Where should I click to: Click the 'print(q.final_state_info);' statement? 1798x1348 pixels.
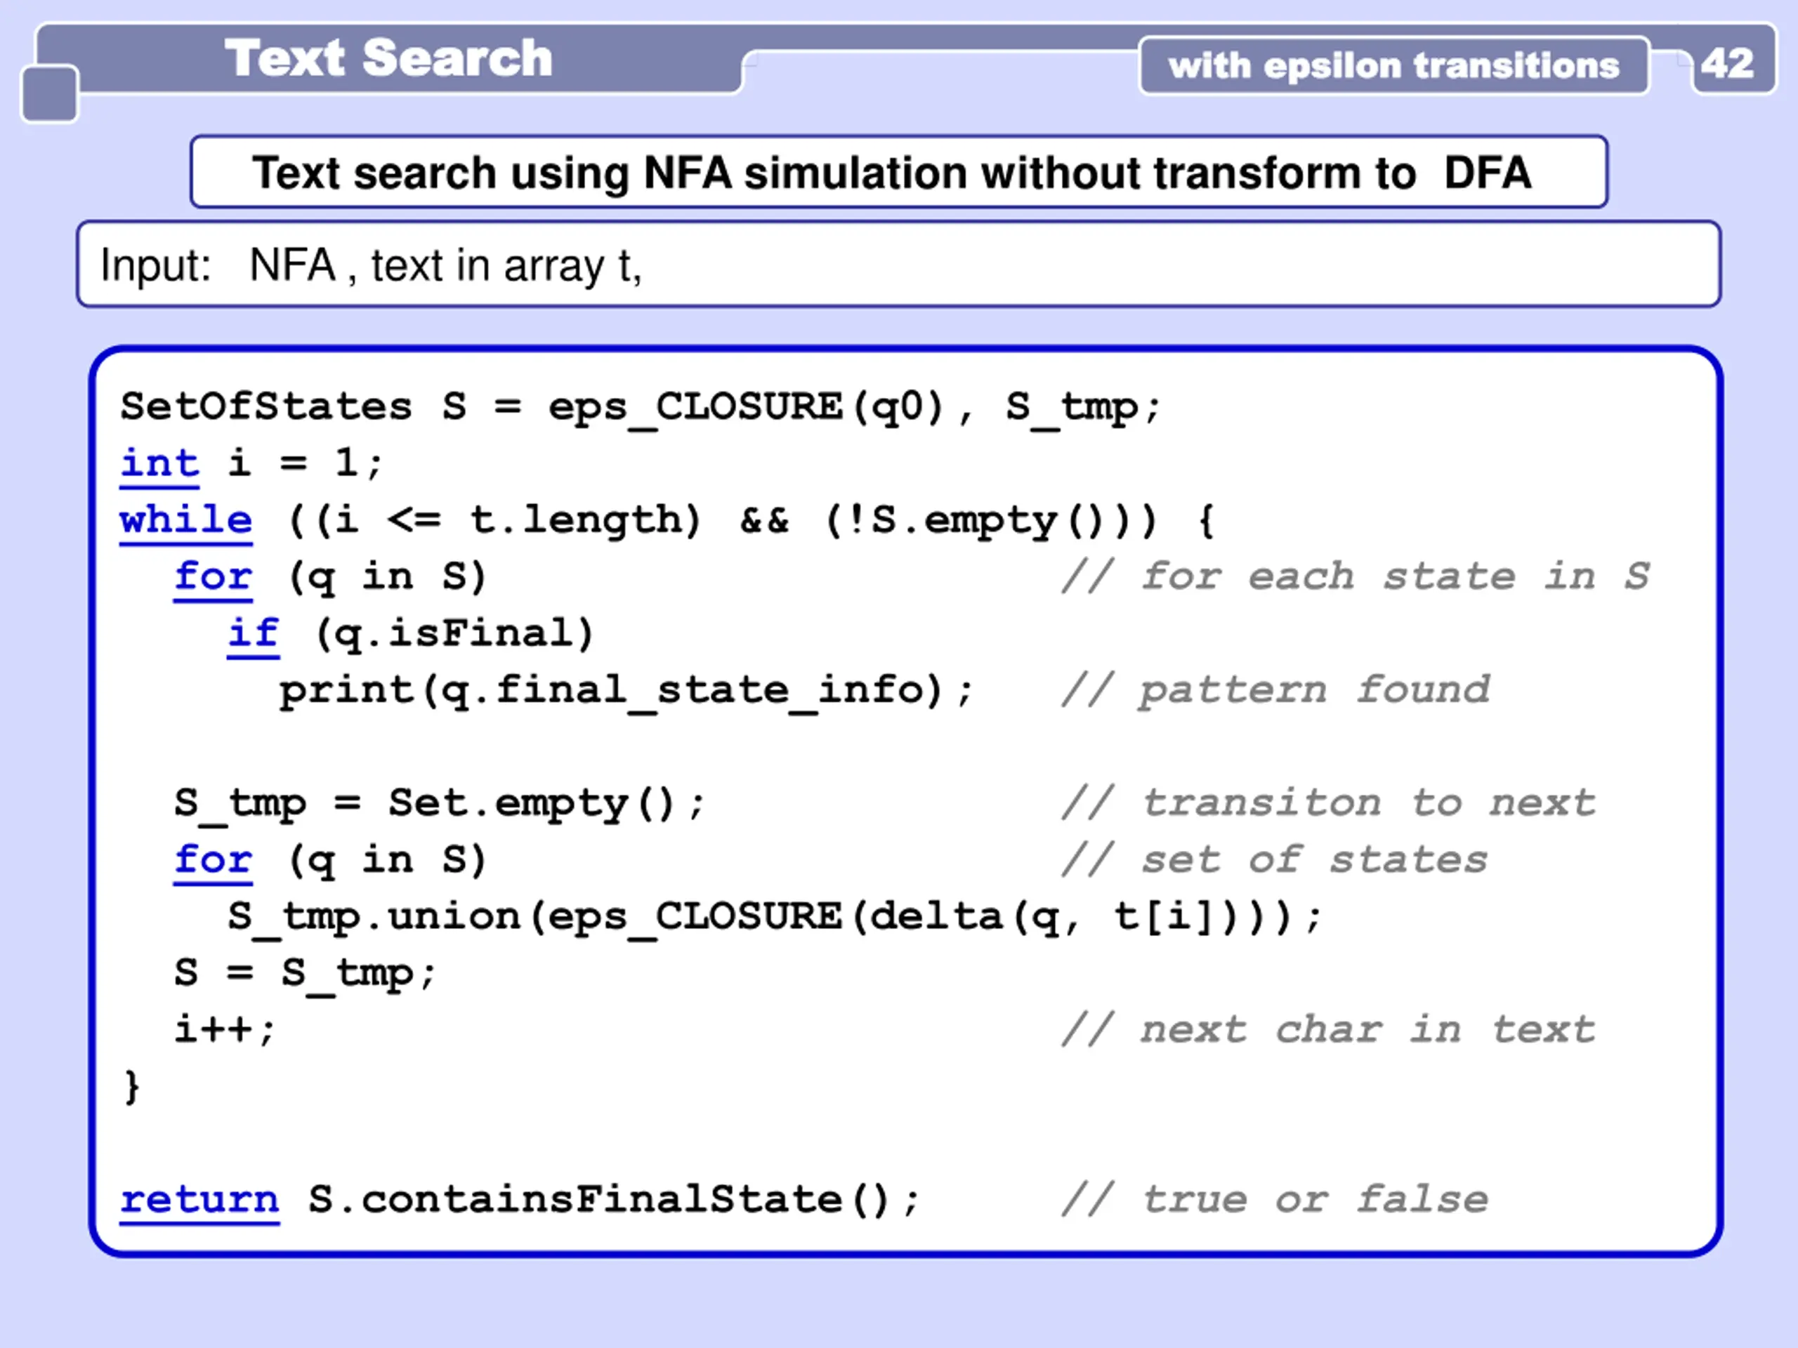click(x=626, y=692)
